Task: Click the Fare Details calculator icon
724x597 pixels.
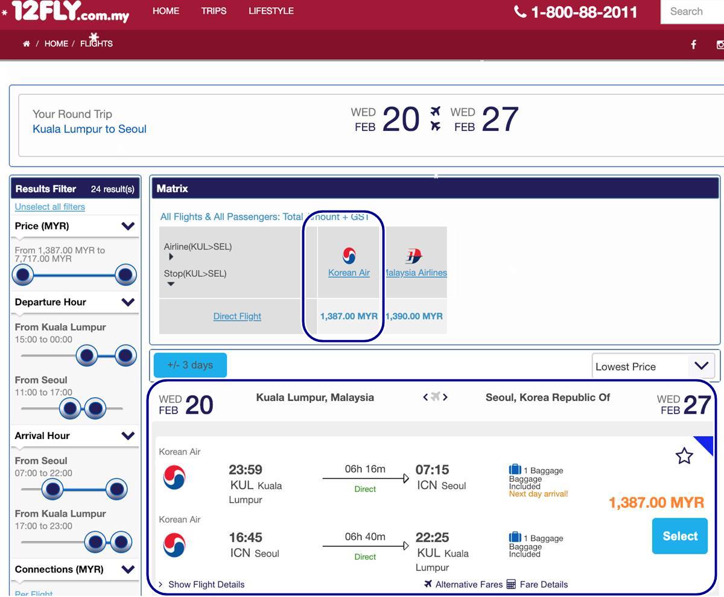Action: pyautogui.click(x=511, y=584)
